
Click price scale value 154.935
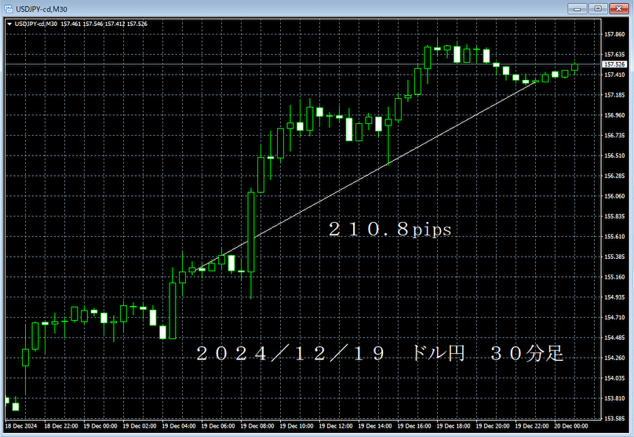point(614,297)
